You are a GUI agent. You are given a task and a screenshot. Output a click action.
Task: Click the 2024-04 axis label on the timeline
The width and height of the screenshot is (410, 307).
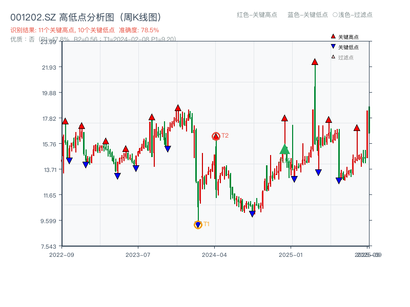(x=214, y=254)
